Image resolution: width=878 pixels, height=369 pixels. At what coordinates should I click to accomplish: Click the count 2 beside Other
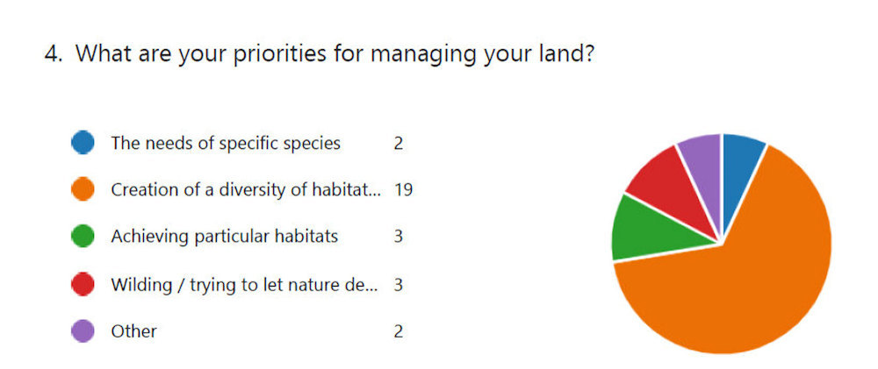[x=398, y=331]
